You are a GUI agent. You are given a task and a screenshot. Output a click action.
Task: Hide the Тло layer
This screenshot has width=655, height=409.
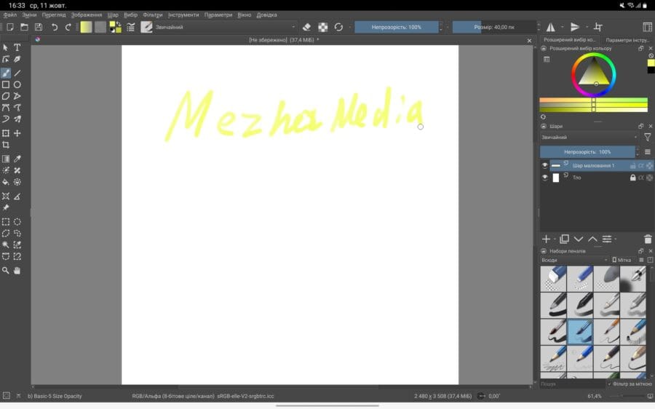point(544,178)
